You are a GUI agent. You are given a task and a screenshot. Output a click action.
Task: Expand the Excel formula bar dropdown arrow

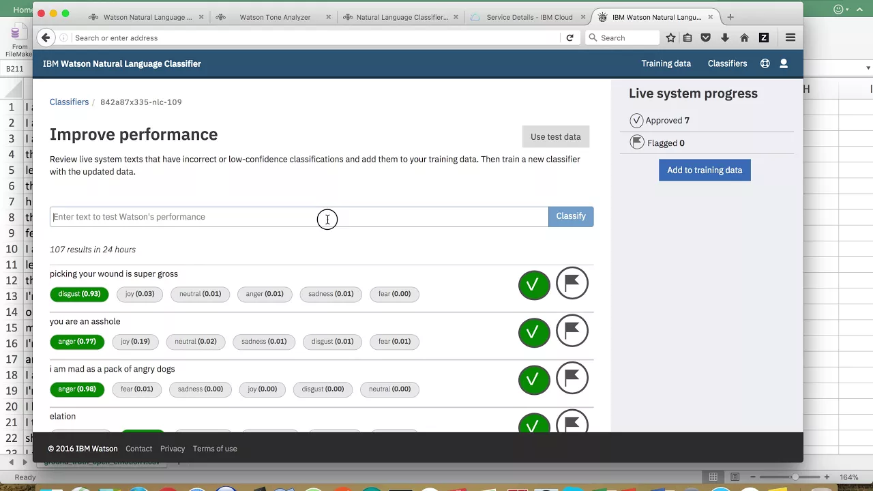point(868,68)
